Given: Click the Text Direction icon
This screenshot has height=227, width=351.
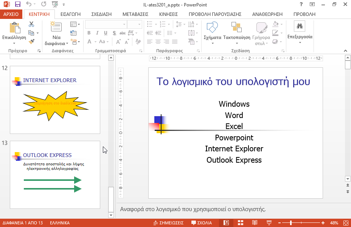Looking at the screenshot, I should coord(191,24).
